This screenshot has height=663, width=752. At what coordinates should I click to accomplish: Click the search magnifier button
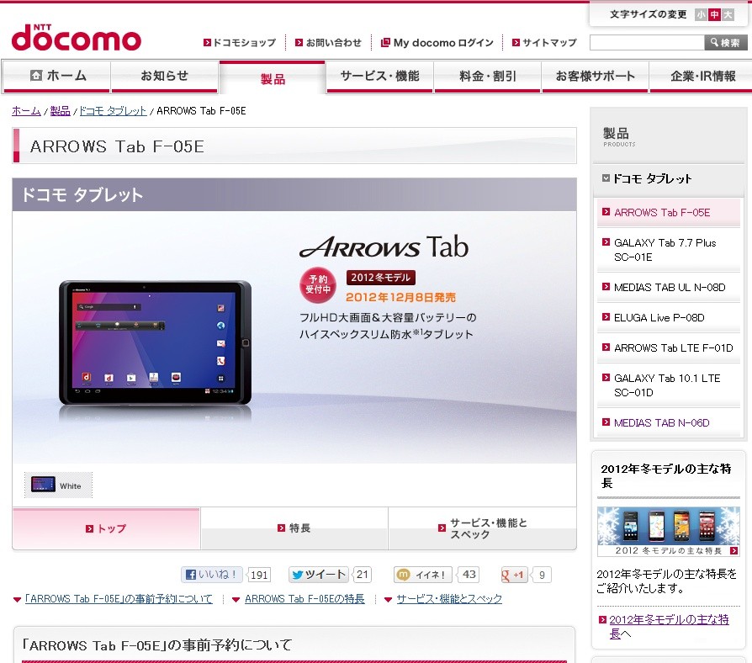pyautogui.click(x=725, y=43)
